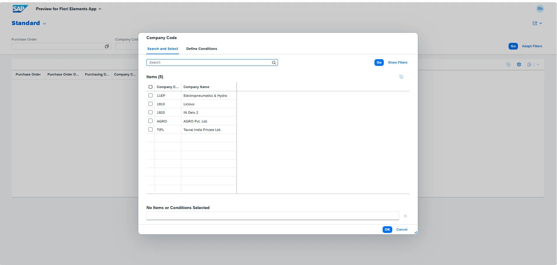This screenshot has width=557, height=265.
Task: Click Go button on main filter bar
Action: point(513,46)
